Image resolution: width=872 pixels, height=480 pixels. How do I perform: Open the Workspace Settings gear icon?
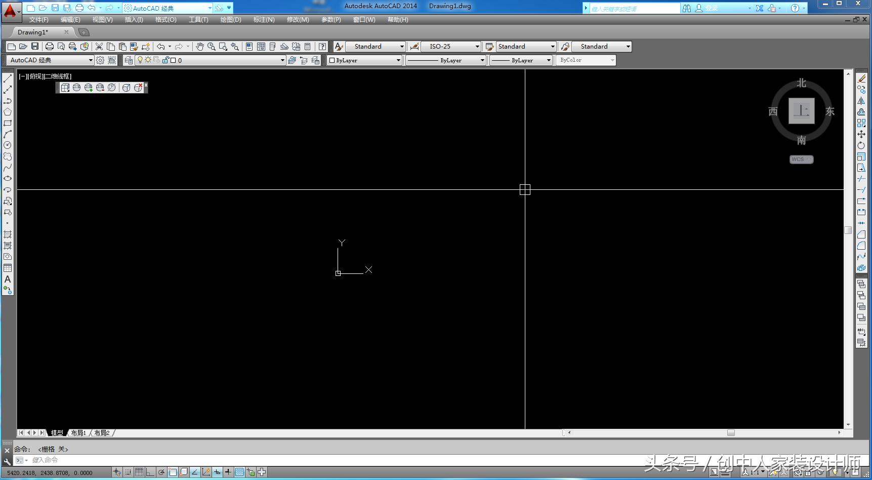[x=100, y=60]
